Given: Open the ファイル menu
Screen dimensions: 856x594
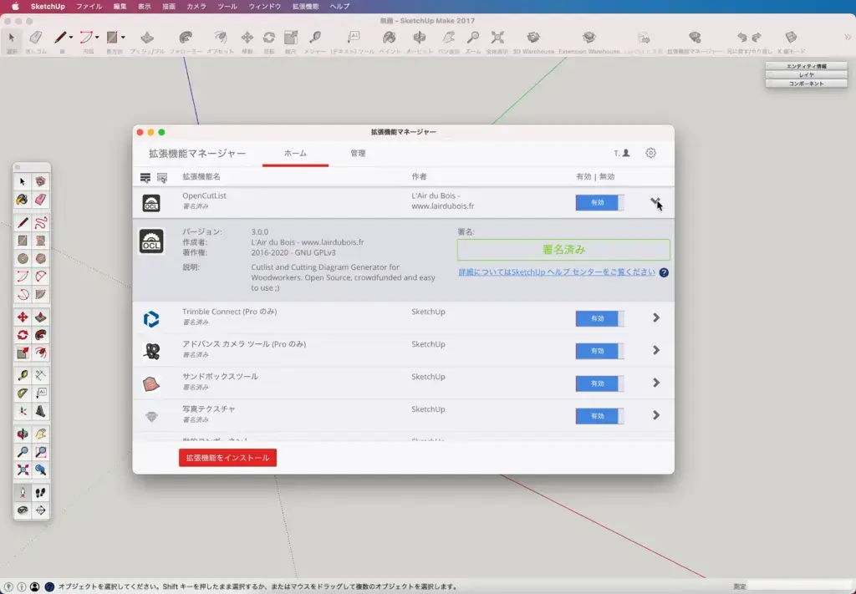Looking at the screenshot, I should 89,7.
